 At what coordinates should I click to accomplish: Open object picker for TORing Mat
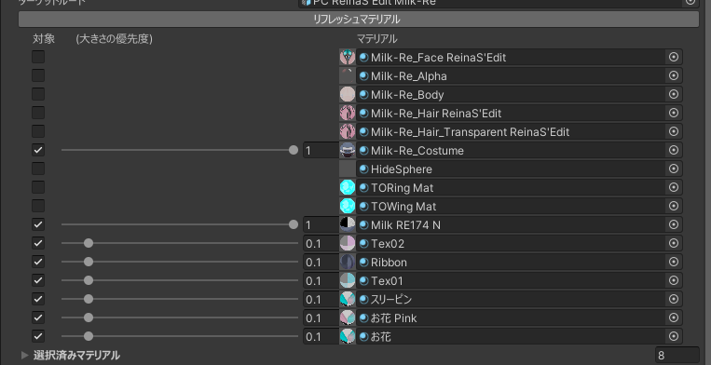[674, 187]
